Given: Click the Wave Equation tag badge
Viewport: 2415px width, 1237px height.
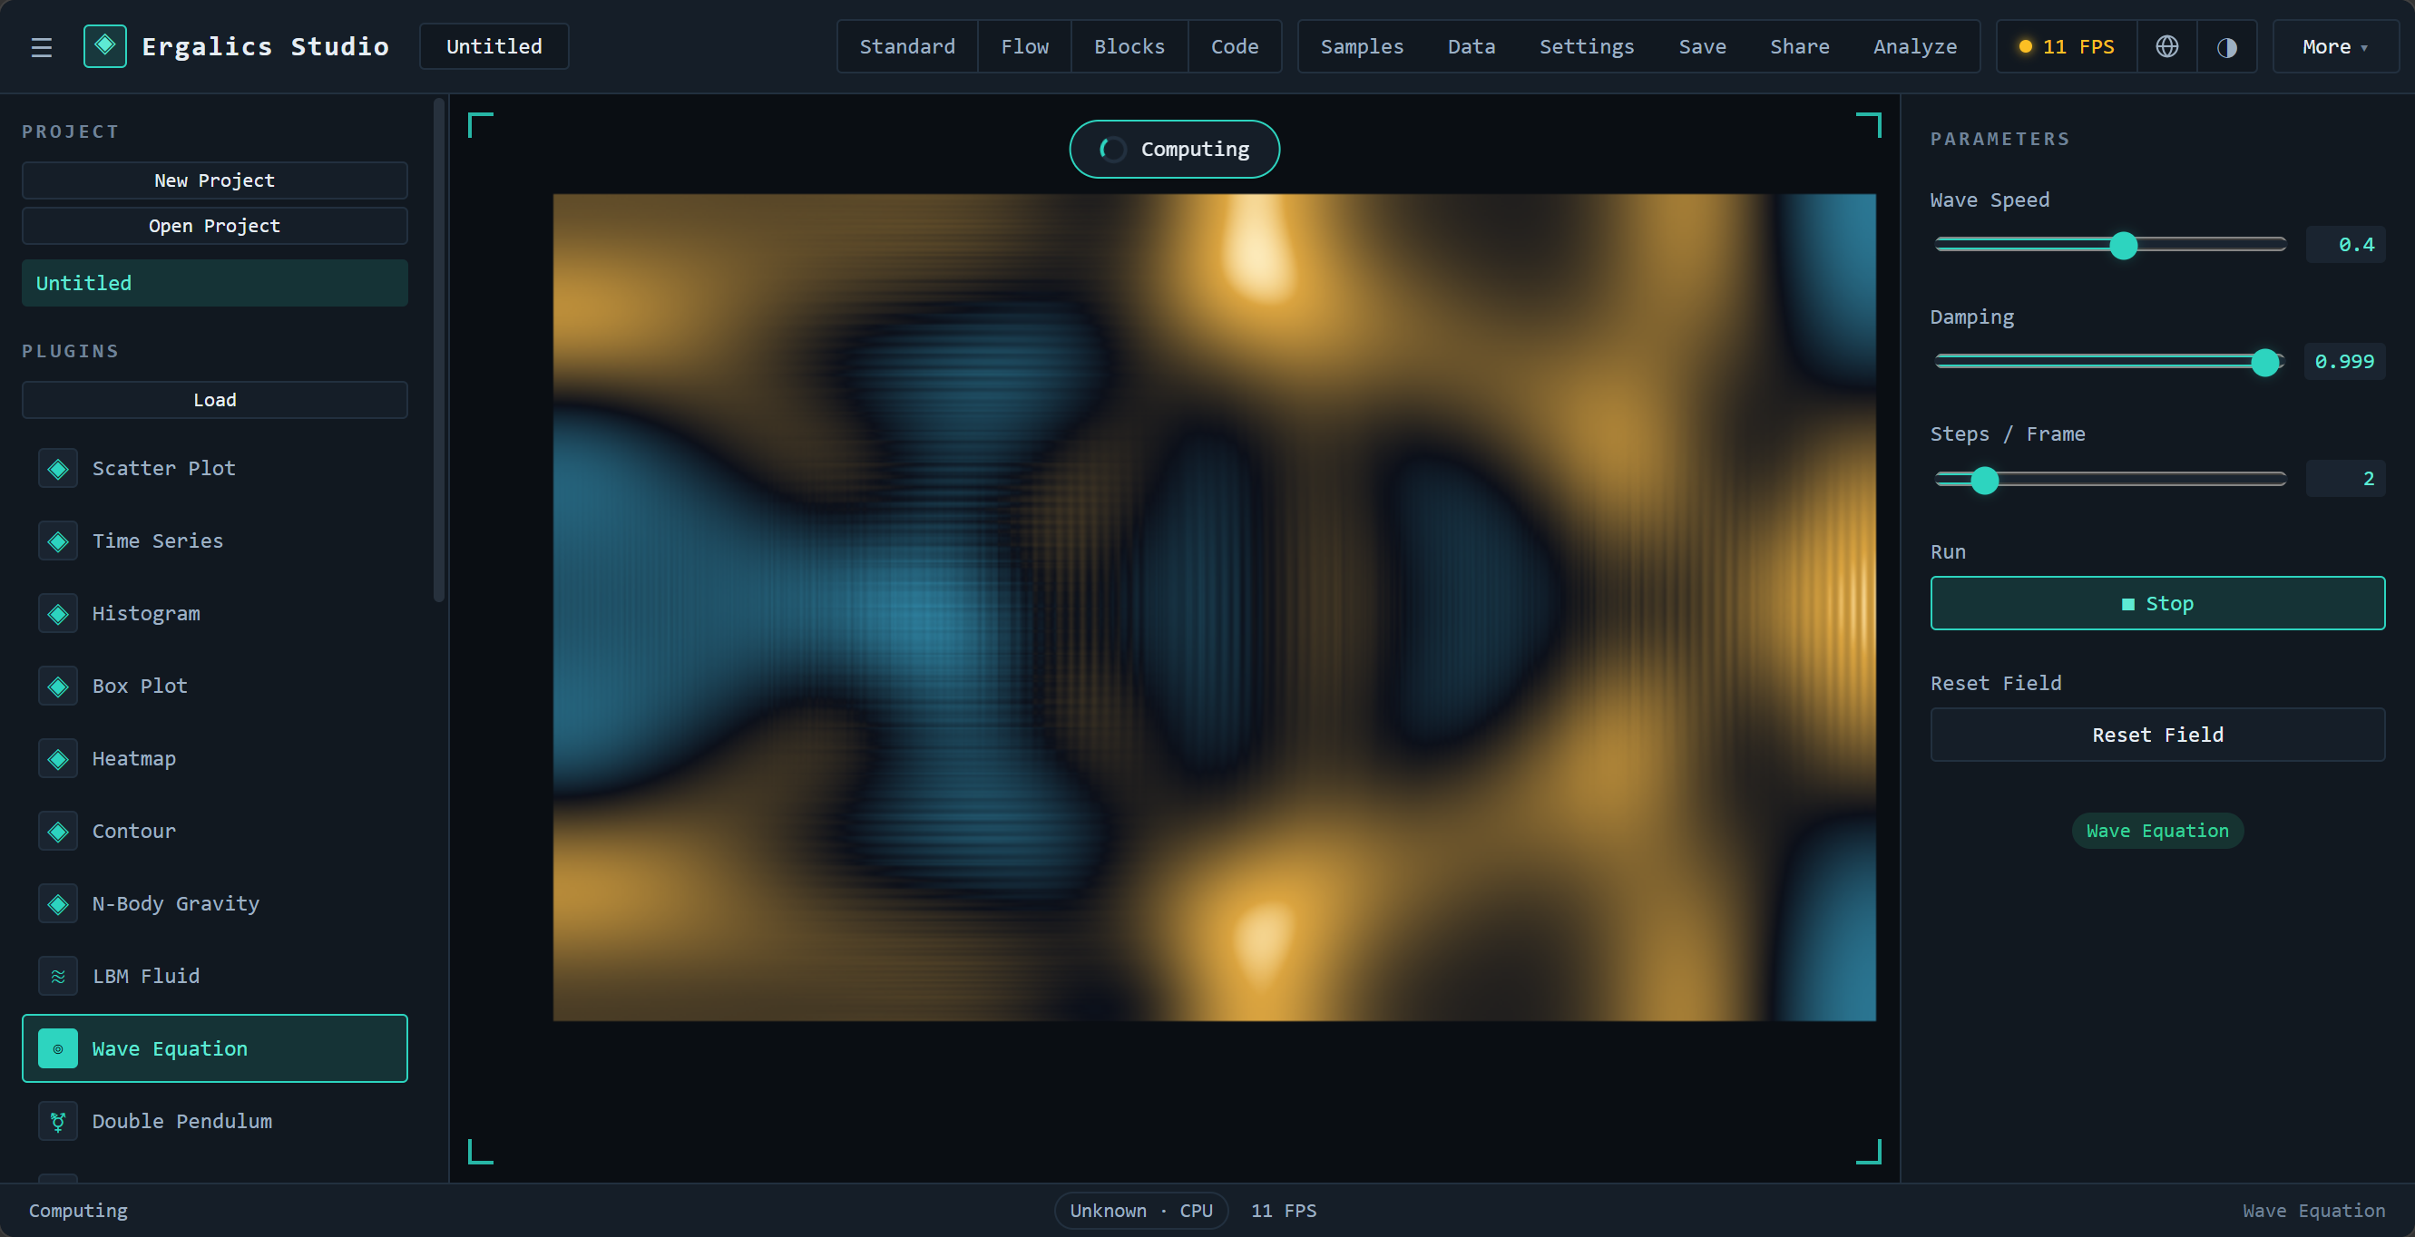Looking at the screenshot, I should (2157, 832).
